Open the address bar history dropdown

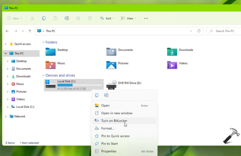(191, 31)
